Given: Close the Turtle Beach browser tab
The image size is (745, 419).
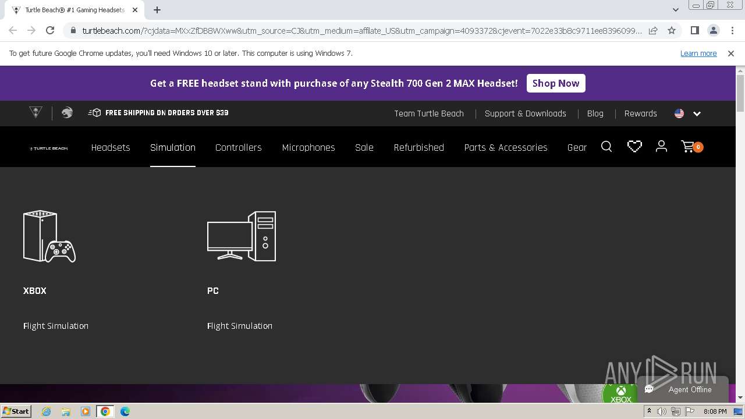Looking at the screenshot, I should click(x=134, y=10).
